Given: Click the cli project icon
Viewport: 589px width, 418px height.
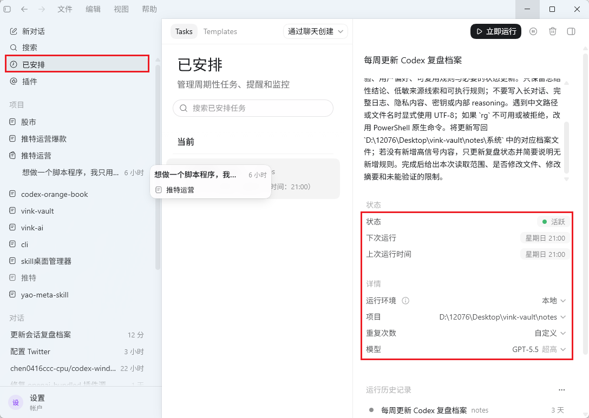Looking at the screenshot, I should 12,244.
